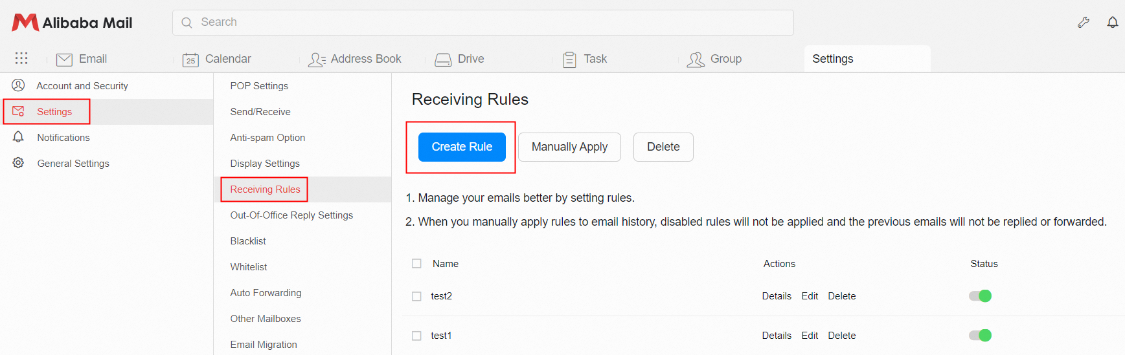The height and width of the screenshot is (355, 1125).
Task: Click Edit link for test2 rule
Action: 810,296
